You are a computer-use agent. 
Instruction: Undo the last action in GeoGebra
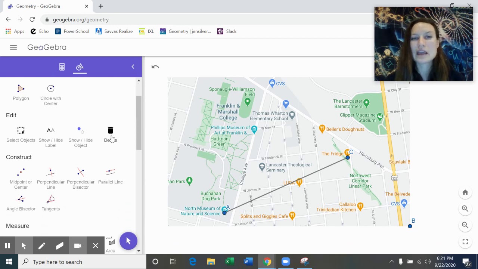(x=155, y=67)
